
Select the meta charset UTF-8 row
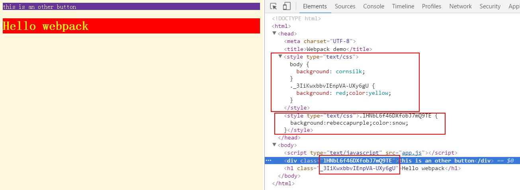point(320,41)
